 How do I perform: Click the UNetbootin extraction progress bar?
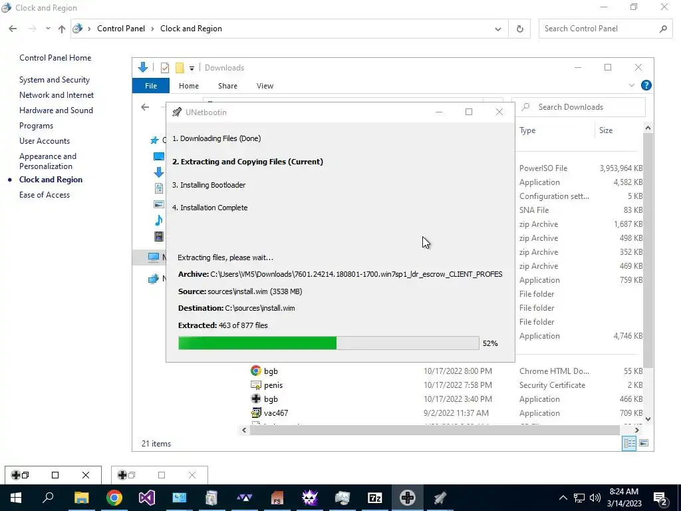pos(329,343)
